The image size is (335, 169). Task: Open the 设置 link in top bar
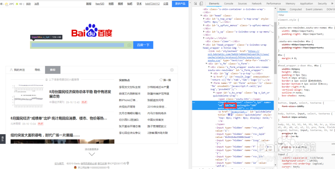[x=166, y=4]
